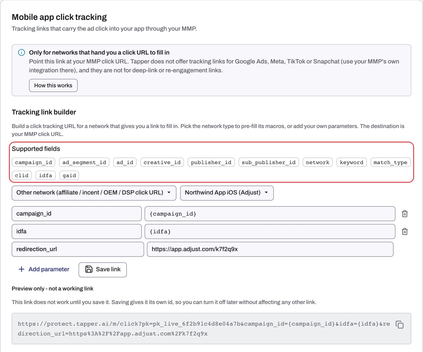
Task: Open the network type dropdown
Action: click(94, 193)
